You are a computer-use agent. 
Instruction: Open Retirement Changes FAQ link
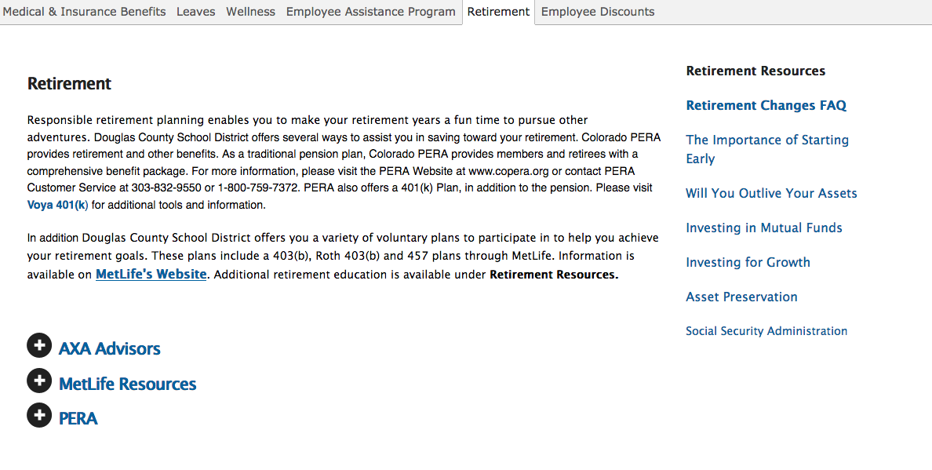click(766, 106)
